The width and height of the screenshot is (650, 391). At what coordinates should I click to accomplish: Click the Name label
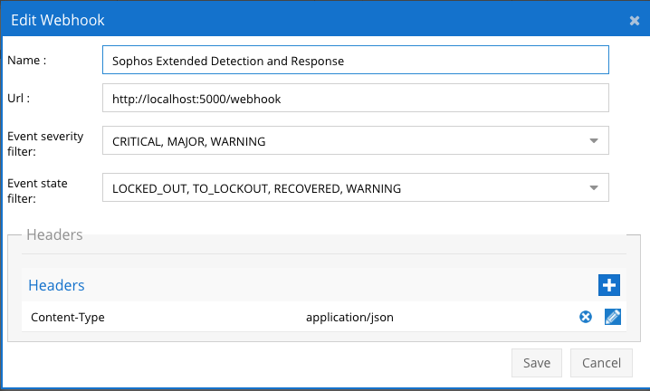click(27, 60)
